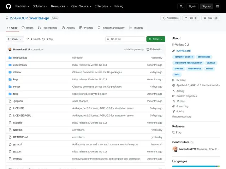Viewport: 226px width, 169px height.
Task: Open the keys folder
Action: 16,79
